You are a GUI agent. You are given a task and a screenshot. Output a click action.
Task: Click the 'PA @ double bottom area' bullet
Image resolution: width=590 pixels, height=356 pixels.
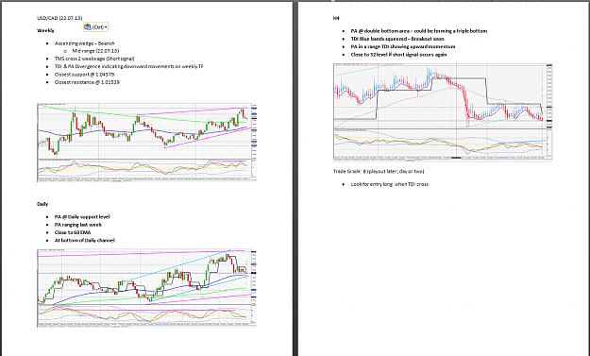click(419, 31)
